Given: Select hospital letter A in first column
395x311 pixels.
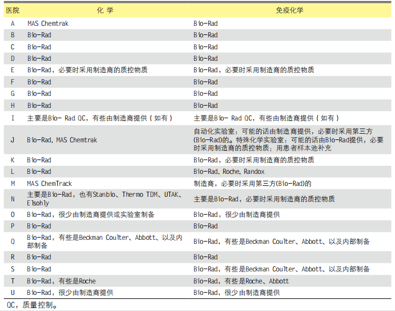Looking at the screenshot, I should pos(13,24).
